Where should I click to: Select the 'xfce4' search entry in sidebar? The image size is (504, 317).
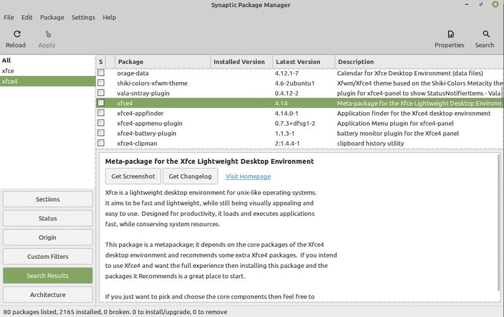tap(48, 81)
